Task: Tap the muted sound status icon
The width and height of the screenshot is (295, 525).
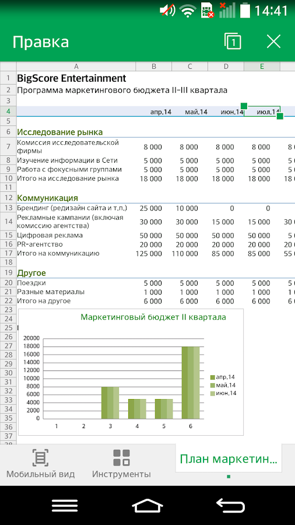Action: click(167, 10)
